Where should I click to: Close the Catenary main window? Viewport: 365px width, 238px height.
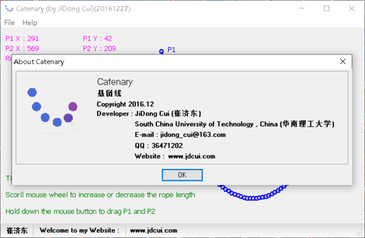[x=351, y=8]
